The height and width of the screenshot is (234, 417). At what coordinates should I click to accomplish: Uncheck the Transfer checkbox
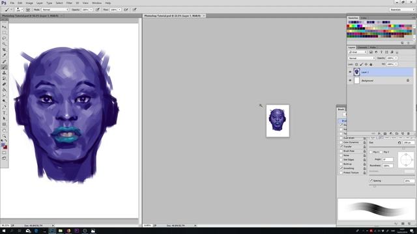(x=341, y=146)
